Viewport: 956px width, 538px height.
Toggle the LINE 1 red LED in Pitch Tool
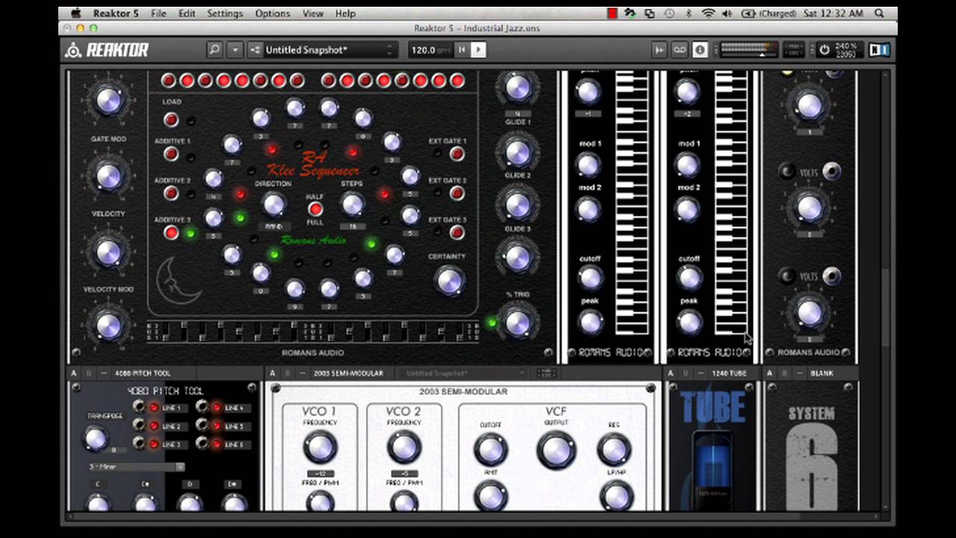154,407
